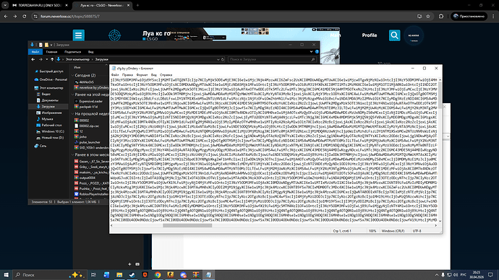499x280 pixels.
Task: Click the Neverlose crosshair logo
Action: pyautogui.click(x=114, y=35)
